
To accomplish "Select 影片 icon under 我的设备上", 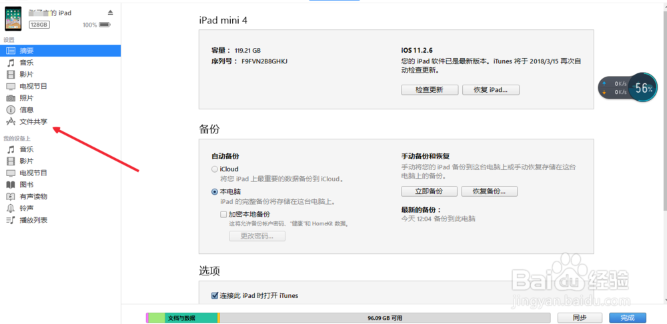I will 11,161.
